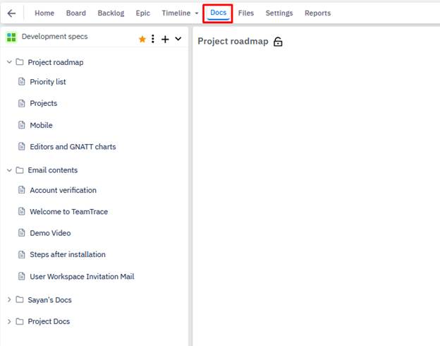Toggle the orange favorite star
This screenshot has height=346, width=440.
[142, 39]
